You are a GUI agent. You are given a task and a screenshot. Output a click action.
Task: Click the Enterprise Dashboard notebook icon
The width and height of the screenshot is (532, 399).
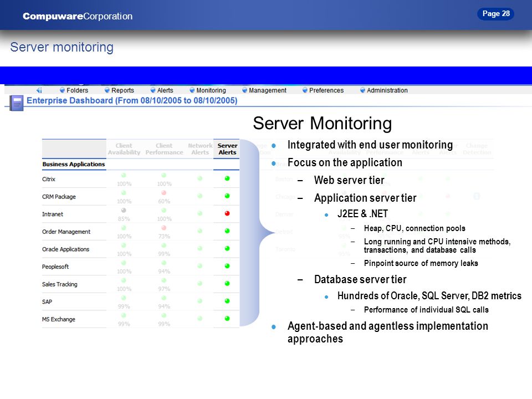click(16, 103)
